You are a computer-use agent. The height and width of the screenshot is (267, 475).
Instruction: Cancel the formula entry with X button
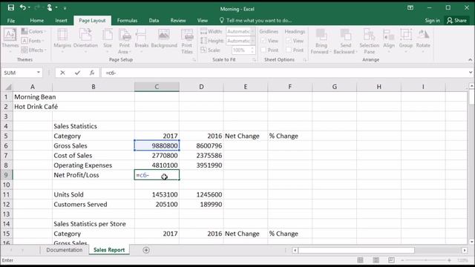click(62, 73)
